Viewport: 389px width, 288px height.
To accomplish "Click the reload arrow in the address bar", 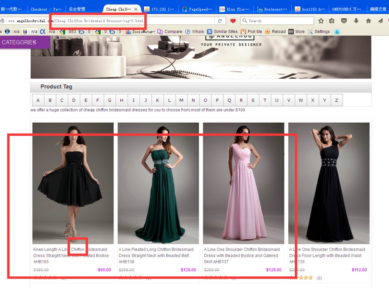I will (x=220, y=21).
